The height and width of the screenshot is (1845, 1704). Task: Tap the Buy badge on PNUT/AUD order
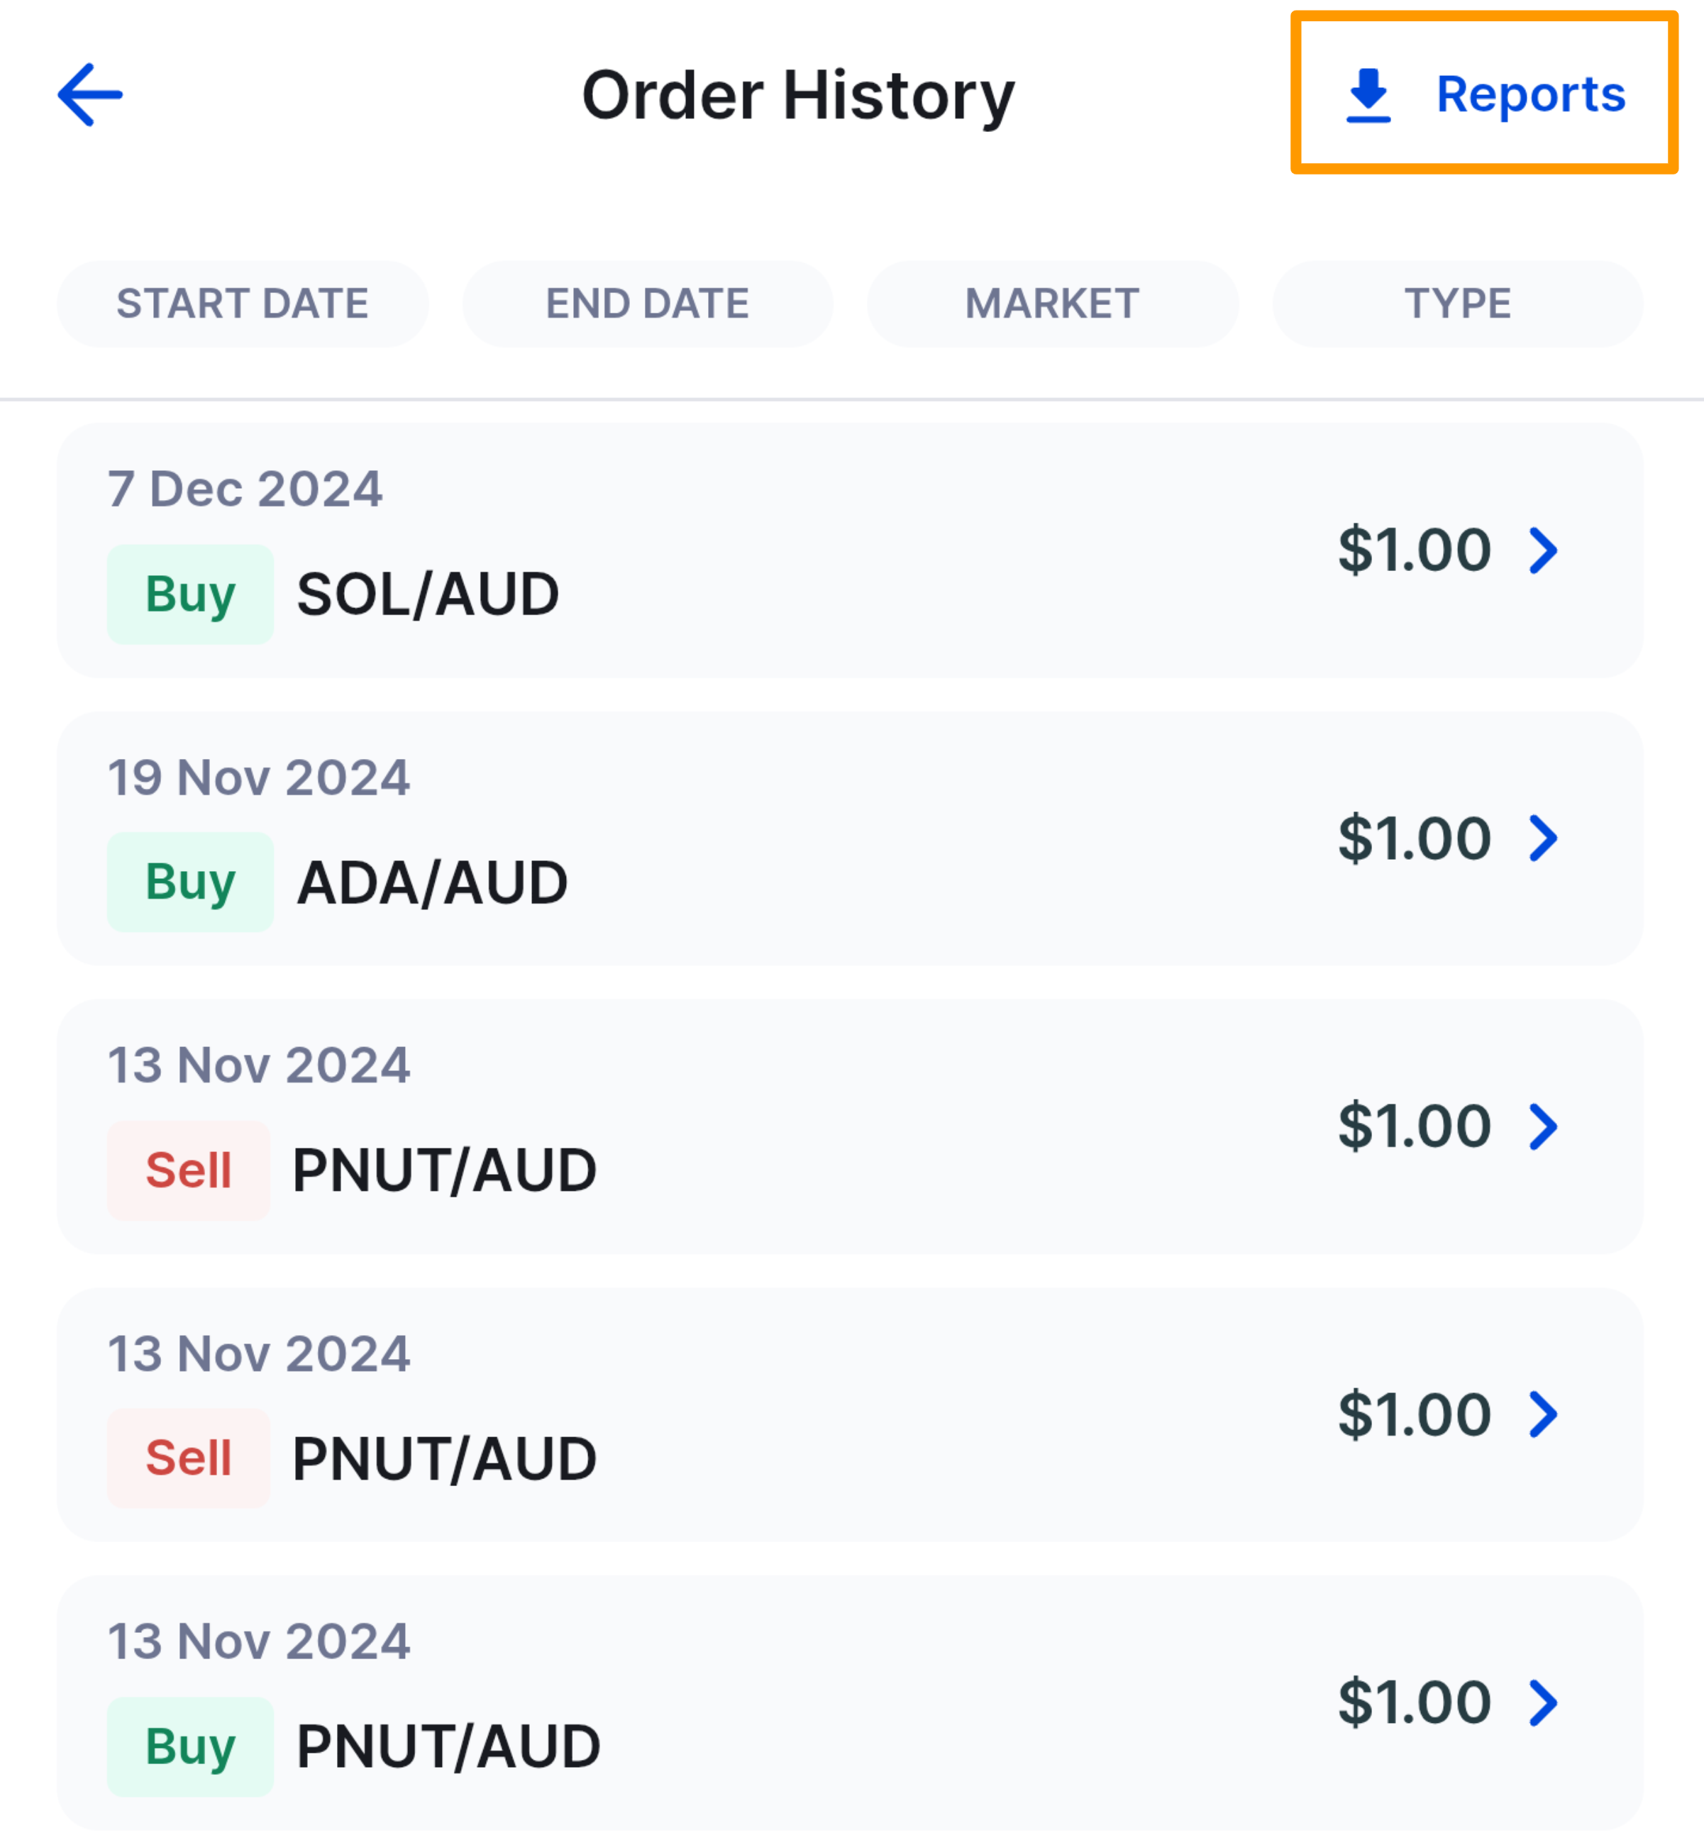(190, 1746)
